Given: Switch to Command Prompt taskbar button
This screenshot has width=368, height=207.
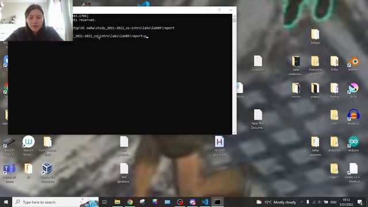Looking at the screenshot, I should point(217,202).
